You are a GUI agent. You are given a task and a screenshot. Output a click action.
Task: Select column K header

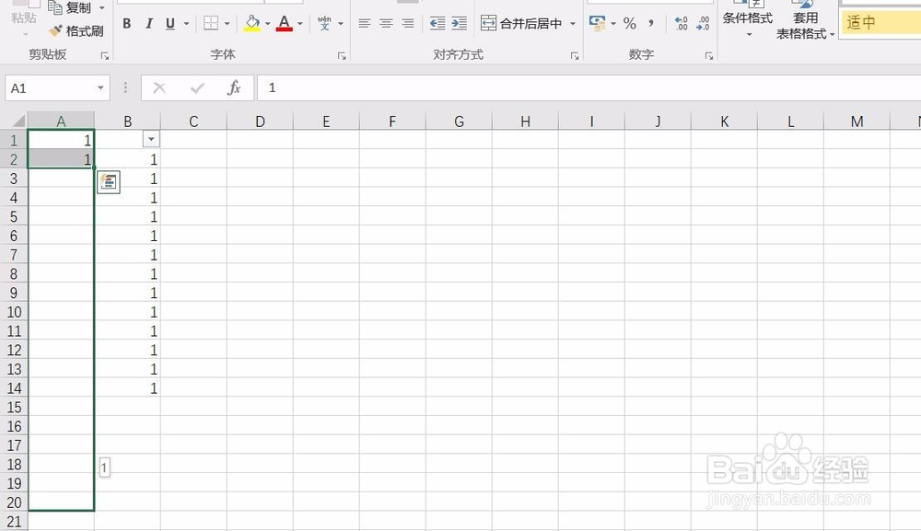(x=724, y=121)
